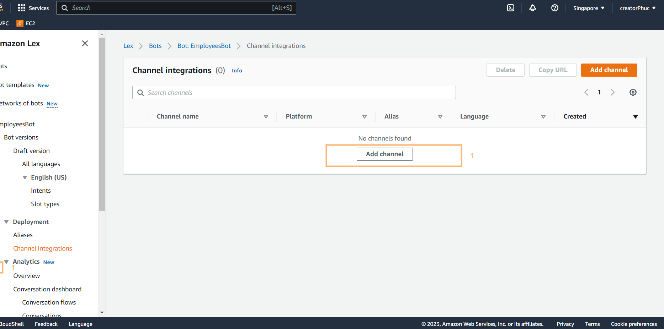Collapse the English (US) tree node
The width and height of the screenshot is (664, 329).
click(25, 177)
